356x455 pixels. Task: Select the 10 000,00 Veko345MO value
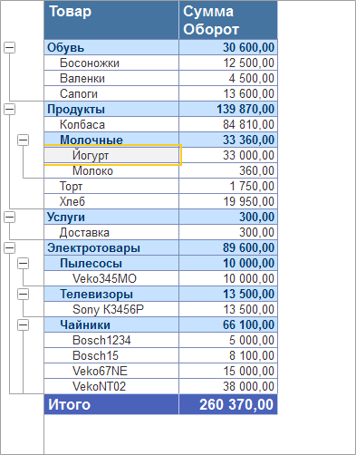pyautogui.click(x=228, y=278)
